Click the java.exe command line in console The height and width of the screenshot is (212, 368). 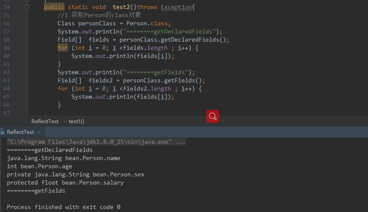(96, 142)
